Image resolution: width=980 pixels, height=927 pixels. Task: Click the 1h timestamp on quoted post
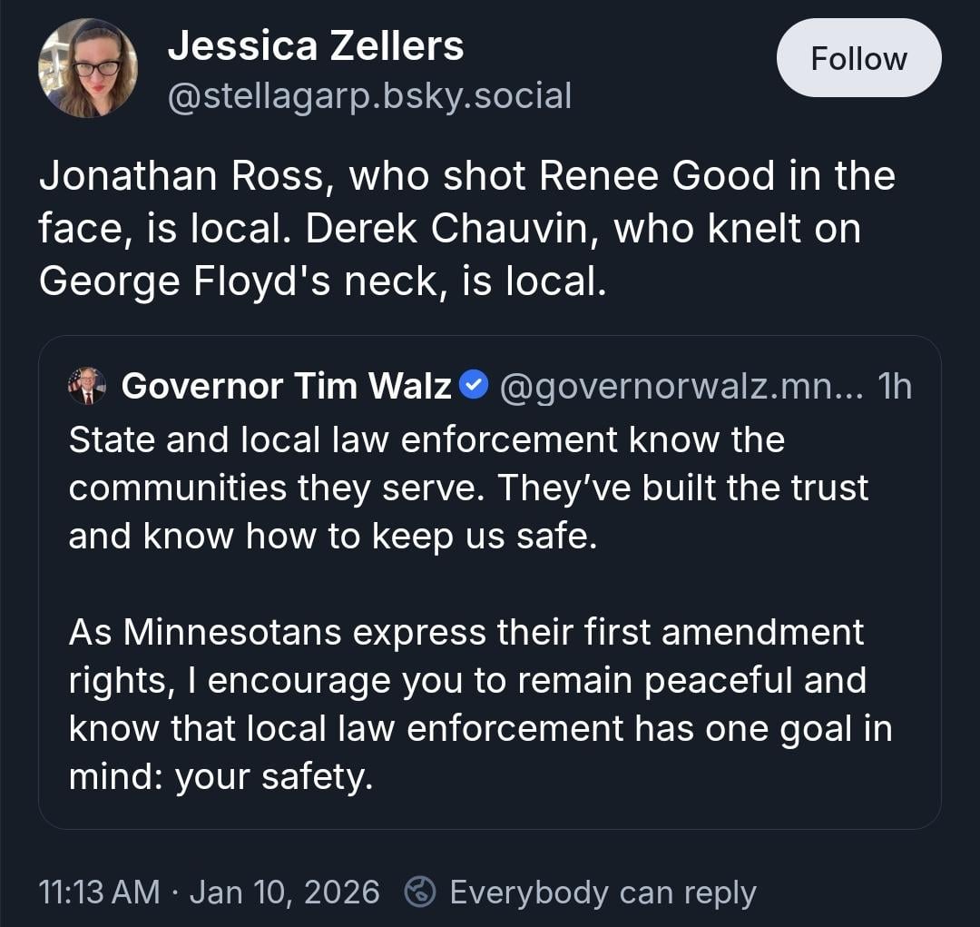(x=895, y=387)
